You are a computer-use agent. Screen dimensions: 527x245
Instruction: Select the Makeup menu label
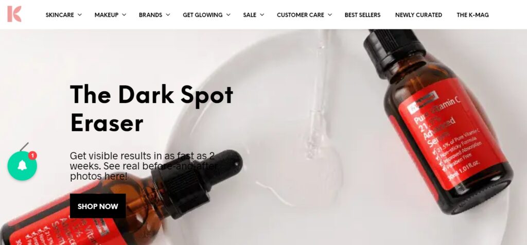coord(107,15)
